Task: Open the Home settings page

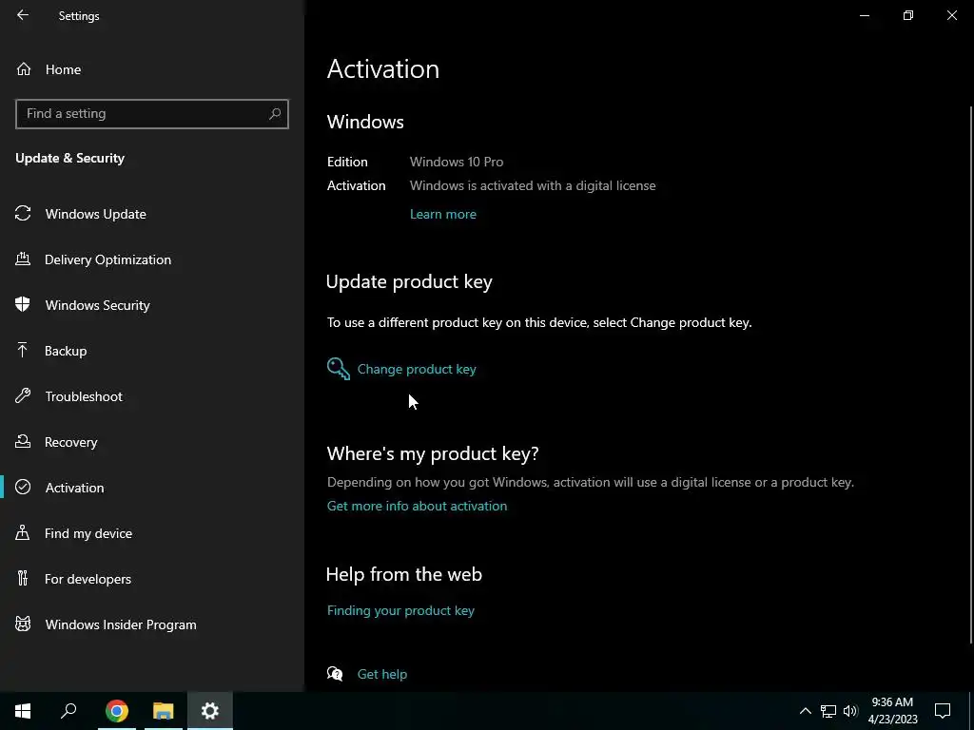Action: pyautogui.click(x=152, y=69)
